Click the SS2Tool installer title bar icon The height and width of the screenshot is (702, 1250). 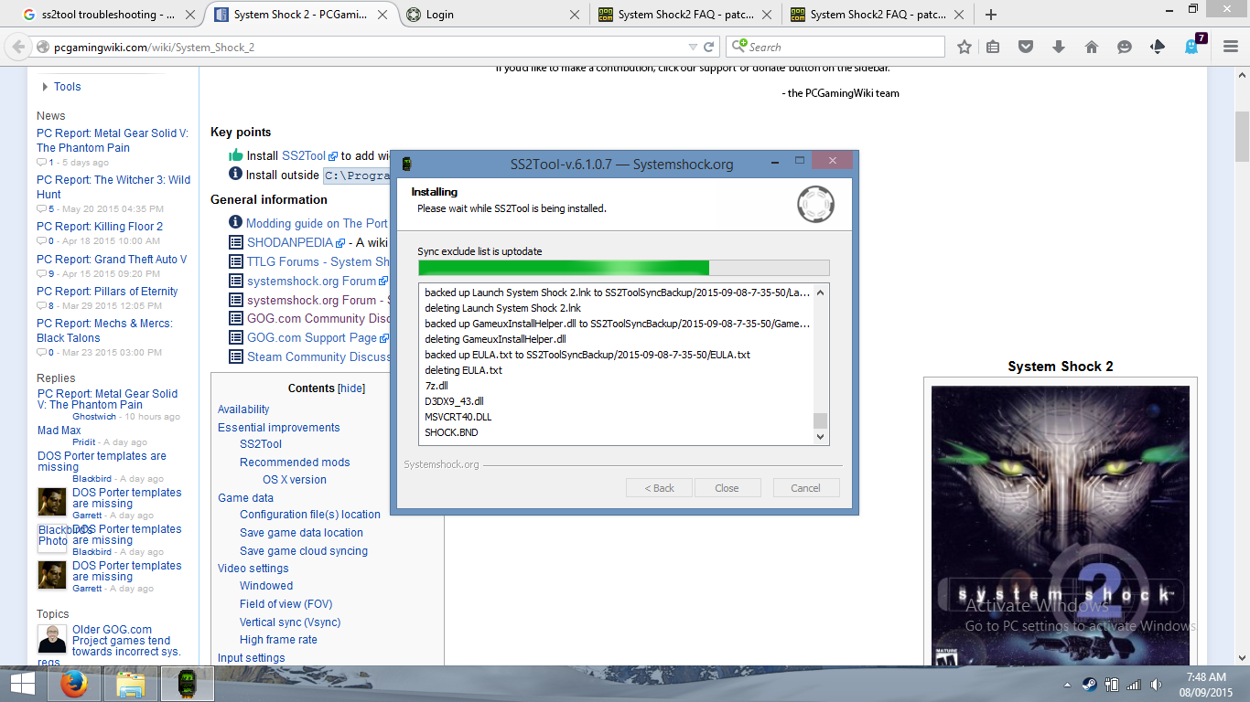pos(407,164)
